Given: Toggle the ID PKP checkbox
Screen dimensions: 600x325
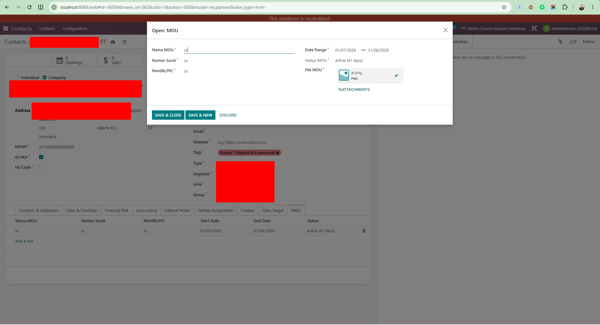Looking at the screenshot, I should (41, 157).
